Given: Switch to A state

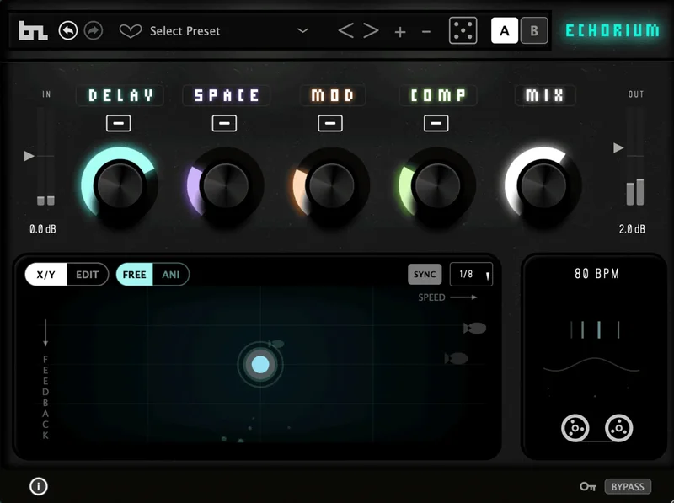Looking at the screenshot, I should coord(505,30).
